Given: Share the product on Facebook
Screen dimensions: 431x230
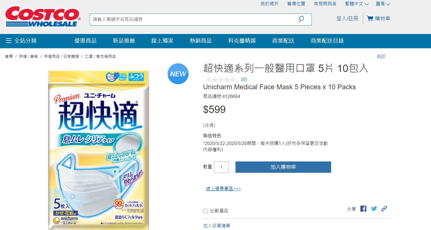Looking at the screenshot, I should point(363,208).
